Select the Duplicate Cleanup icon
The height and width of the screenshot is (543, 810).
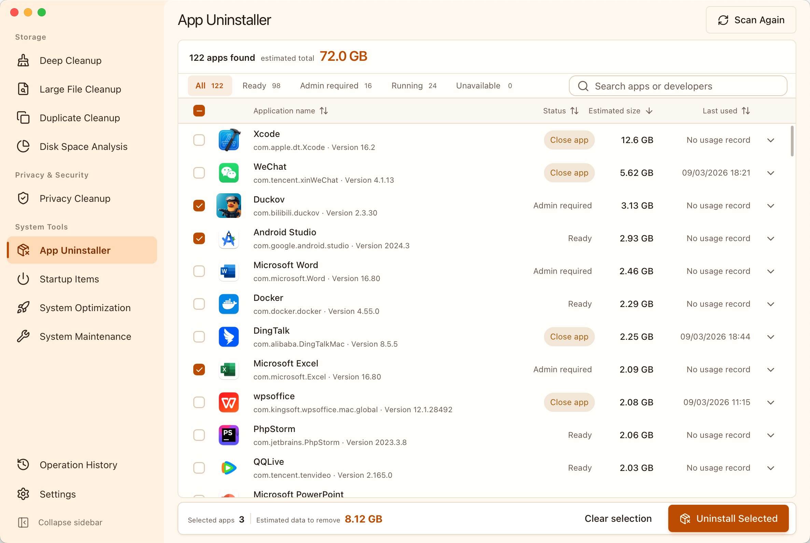[x=23, y=118]
